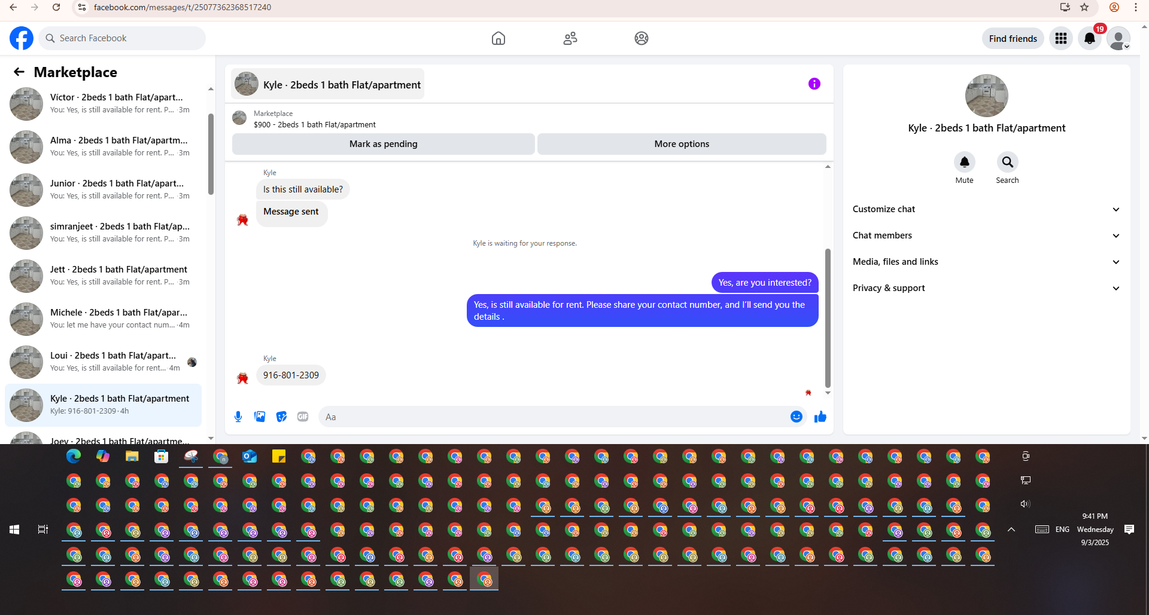Open Victor's apartment conversation
The width and height of the screenshot is (1149, 615).
103,103
